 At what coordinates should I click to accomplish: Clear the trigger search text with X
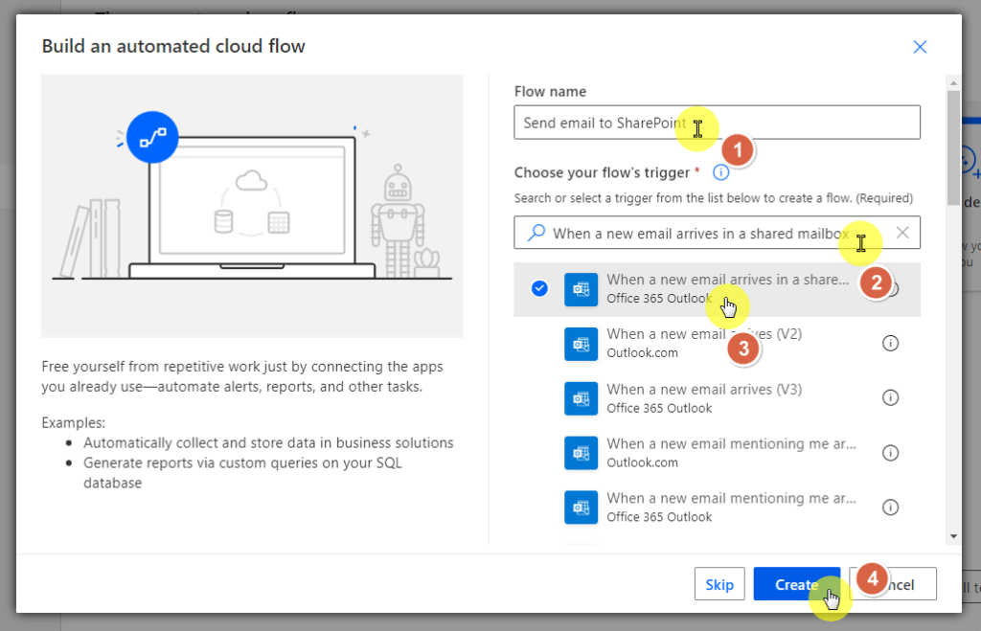point(902,233)
